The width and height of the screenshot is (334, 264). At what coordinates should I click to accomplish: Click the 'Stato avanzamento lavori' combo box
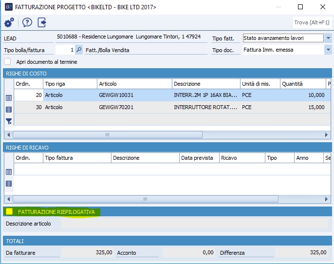coord(283,38)
